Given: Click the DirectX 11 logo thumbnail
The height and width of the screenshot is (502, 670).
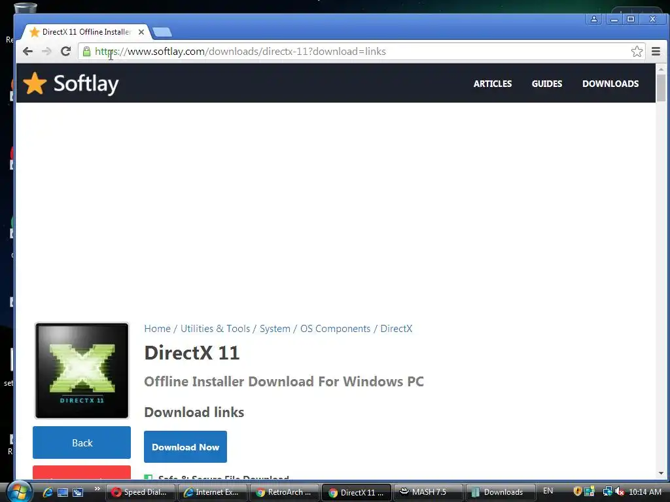Looking at the screenshot, I should point(82,371).
